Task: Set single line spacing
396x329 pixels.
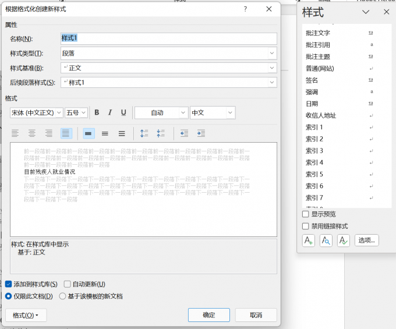Action: 89,133
